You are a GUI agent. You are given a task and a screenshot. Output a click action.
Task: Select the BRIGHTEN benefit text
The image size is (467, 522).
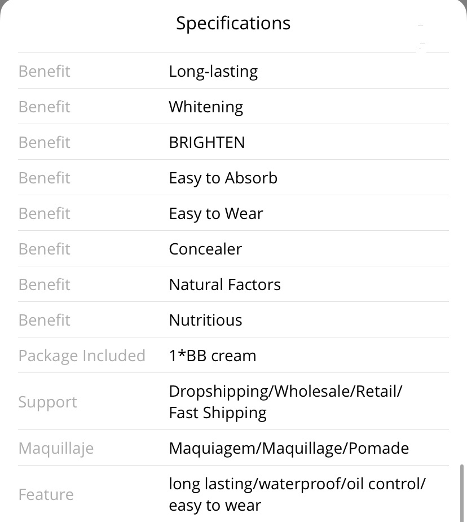[x=207, y=142]
